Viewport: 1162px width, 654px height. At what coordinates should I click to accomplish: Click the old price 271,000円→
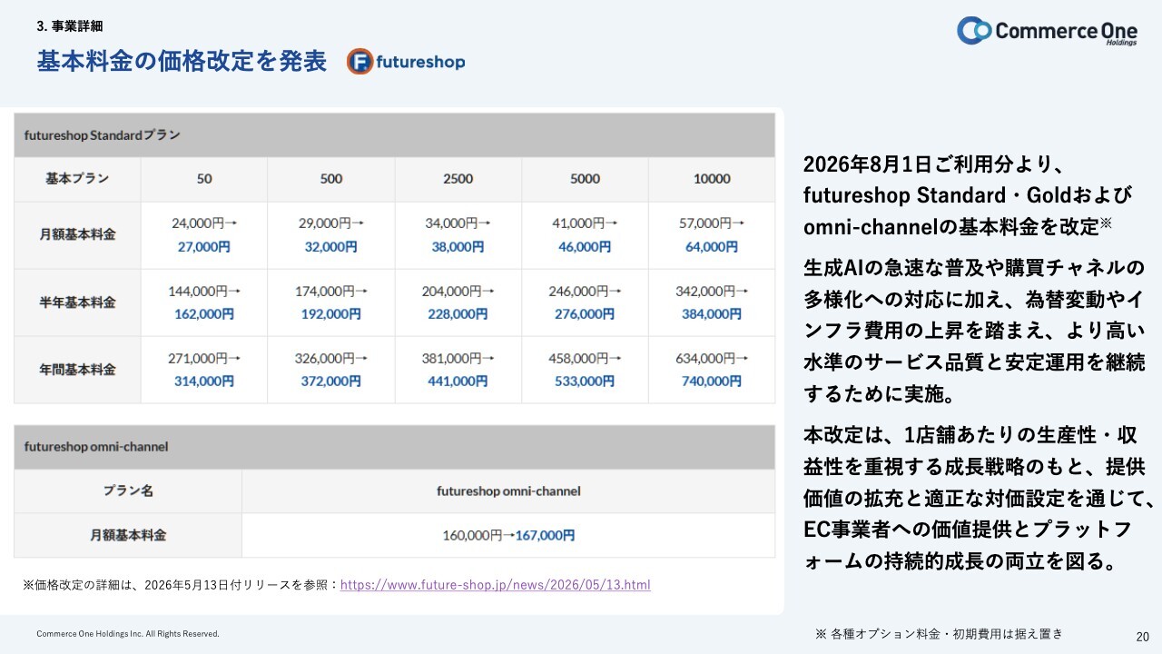click(x=204, y=358)
